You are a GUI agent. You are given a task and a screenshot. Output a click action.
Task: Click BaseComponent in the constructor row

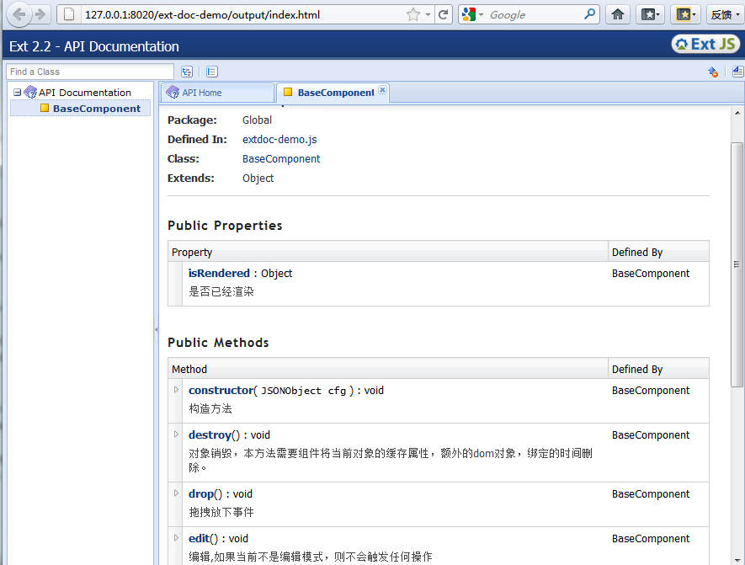pos(651,390)
